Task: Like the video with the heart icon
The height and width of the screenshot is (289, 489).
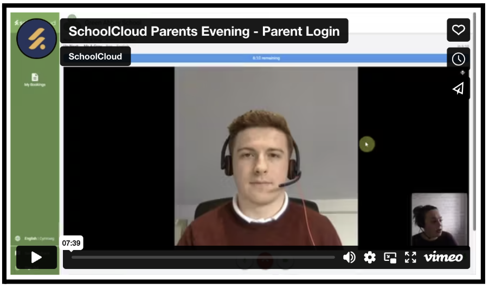Action: 458,30
